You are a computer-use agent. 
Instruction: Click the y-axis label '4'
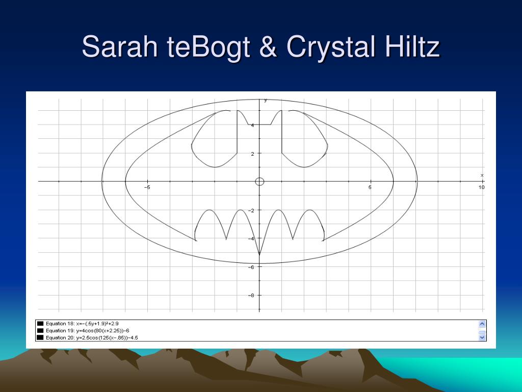[252, 126]
